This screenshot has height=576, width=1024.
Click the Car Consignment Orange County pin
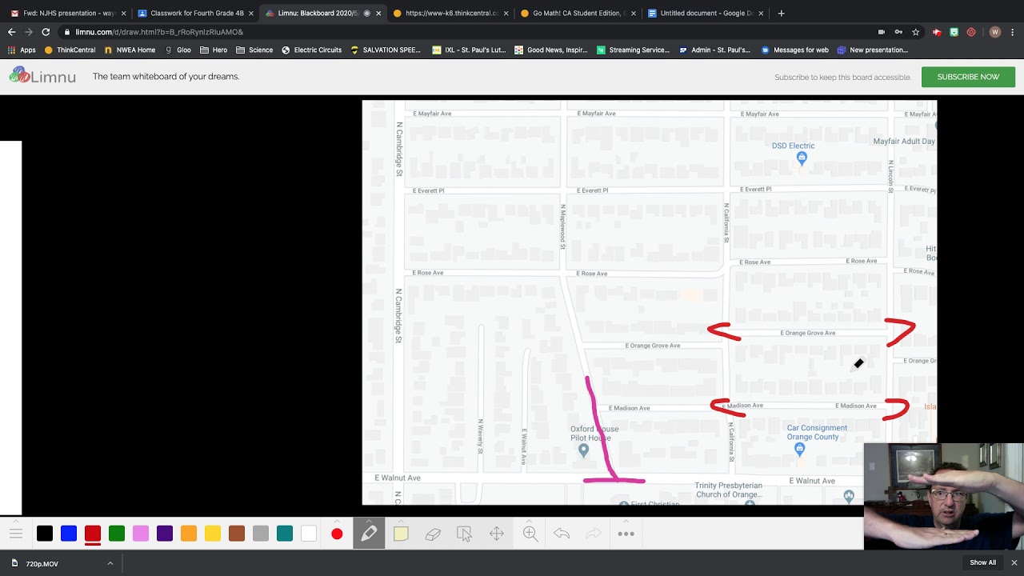pyautogui.click(x=799, y=450)
